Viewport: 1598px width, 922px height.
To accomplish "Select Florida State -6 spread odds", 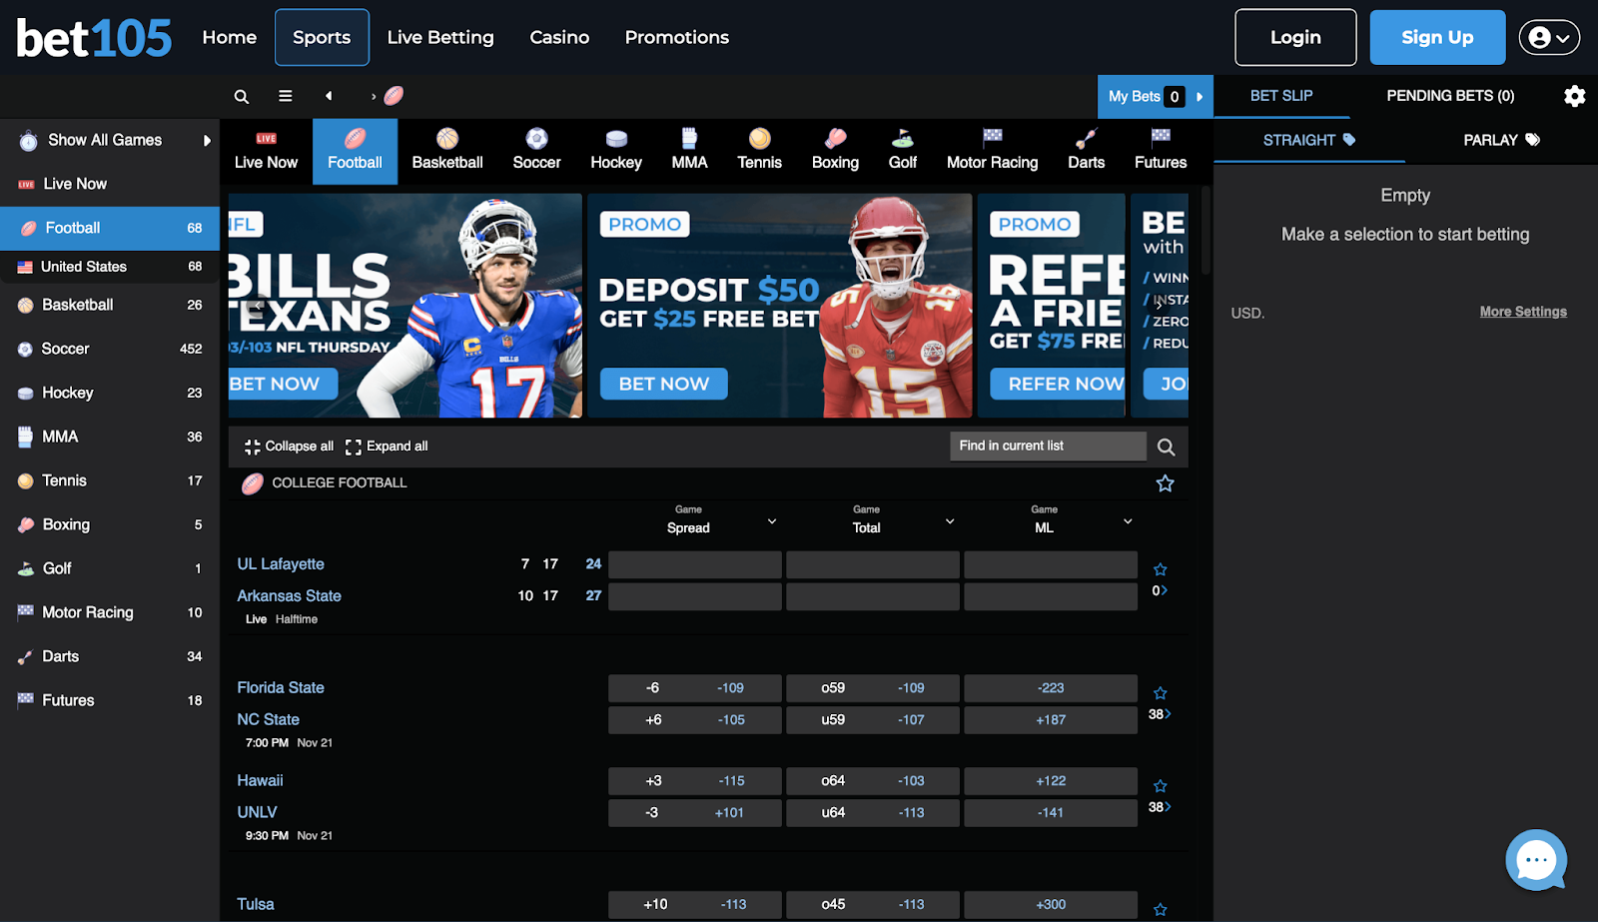I will [x=694, y=688].
